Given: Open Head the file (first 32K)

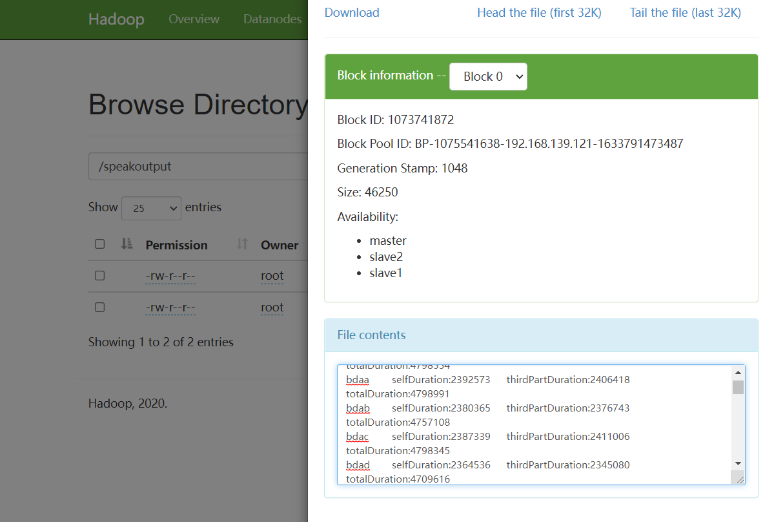Looking at the screenshot, I should pos(539,13).
